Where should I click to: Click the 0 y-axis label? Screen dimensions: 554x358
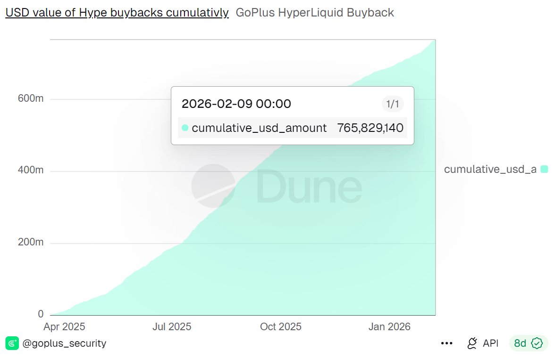(41, 314)
